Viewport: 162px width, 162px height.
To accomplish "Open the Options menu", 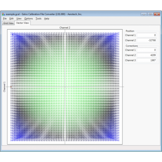I will click(28, 19).
